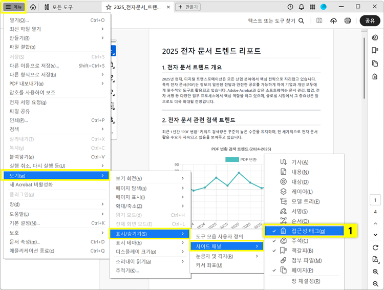Image resolution: width=384 pixels, height=290 pixels.
Task: Expand 다른 형식으로 저장(h) submenu
Action: point(57,74)
